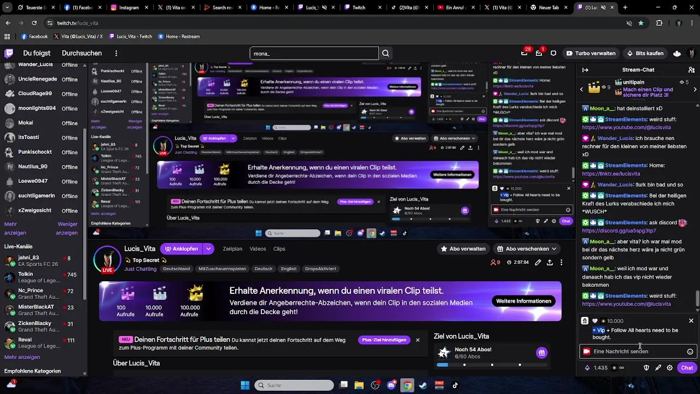Show previous leaderboard entry with left chevron

581,89
